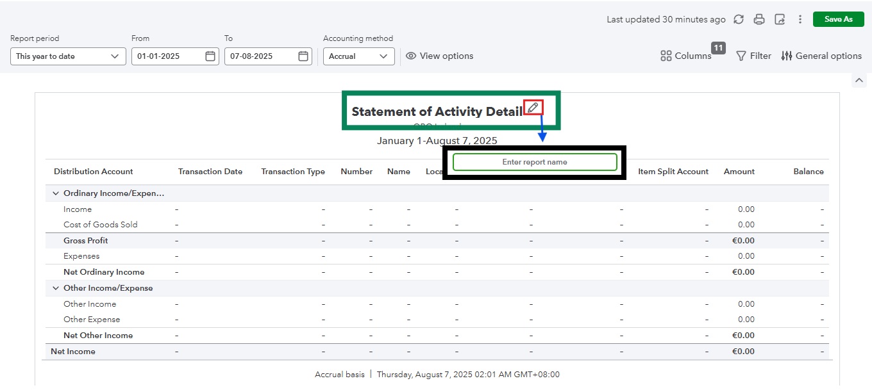872x390 pixels.
Task: Open the Accounting method dropdown
Action: (x=358, y=56)
